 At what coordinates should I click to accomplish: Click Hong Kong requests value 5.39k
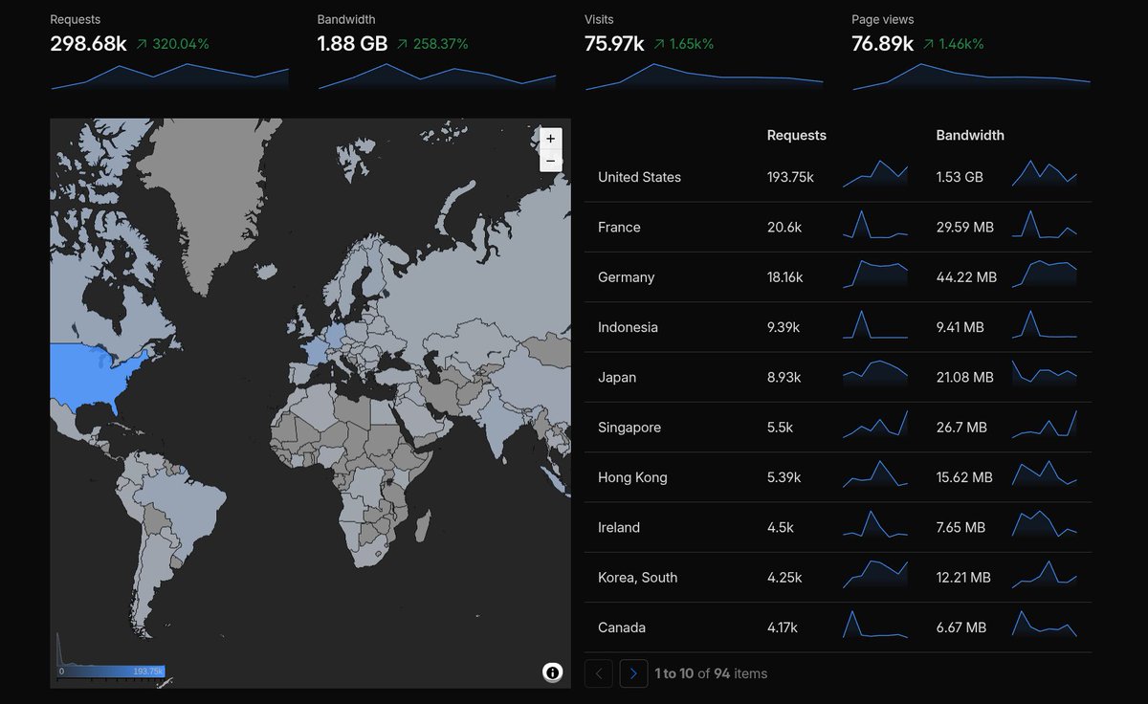point(784,477)
